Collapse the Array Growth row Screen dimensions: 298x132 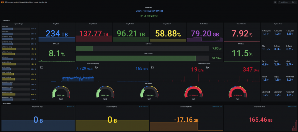pos(6,104)
